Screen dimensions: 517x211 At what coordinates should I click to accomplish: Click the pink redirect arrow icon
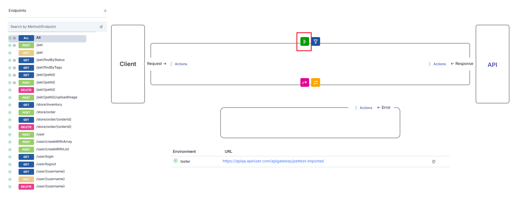[305, 83]
